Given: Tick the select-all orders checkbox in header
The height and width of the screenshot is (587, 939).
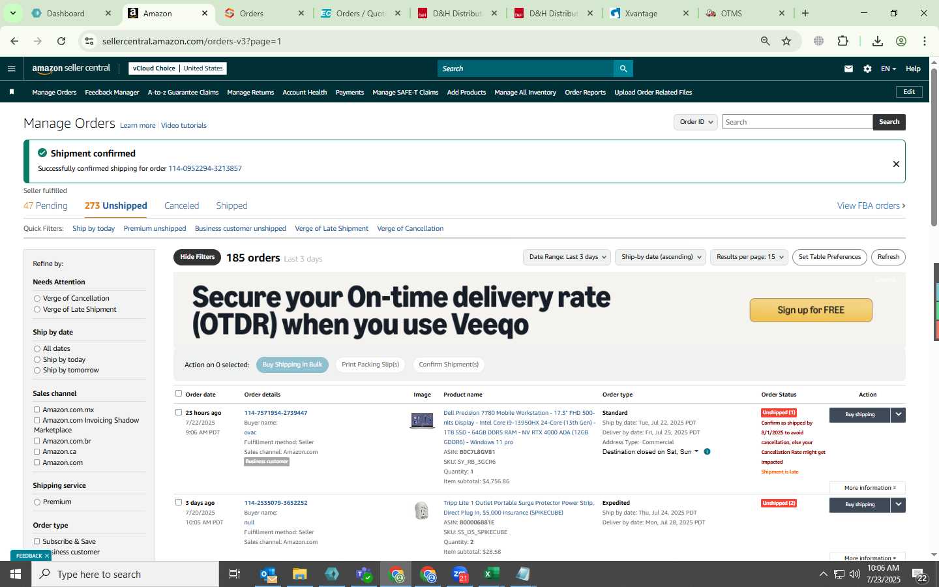Looking at the screenshot, I should pyautogui.click(x=179, y=393).
